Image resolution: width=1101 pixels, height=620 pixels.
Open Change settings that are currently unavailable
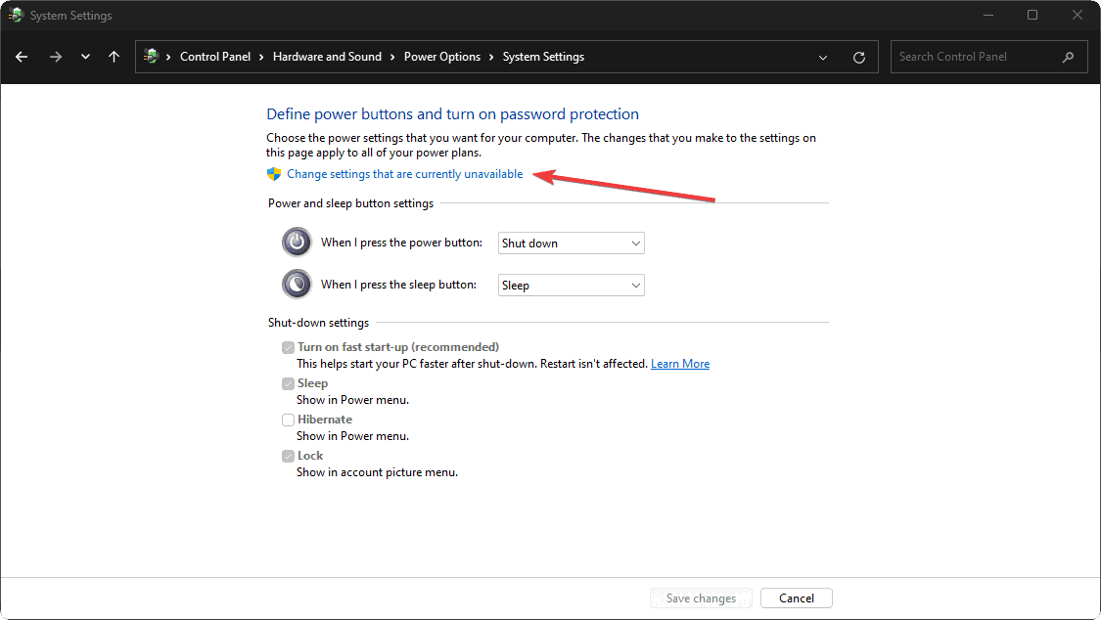(405, 173)
